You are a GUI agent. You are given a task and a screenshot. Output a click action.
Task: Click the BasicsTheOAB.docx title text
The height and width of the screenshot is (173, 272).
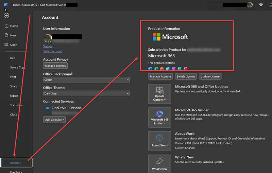[25, 5]
